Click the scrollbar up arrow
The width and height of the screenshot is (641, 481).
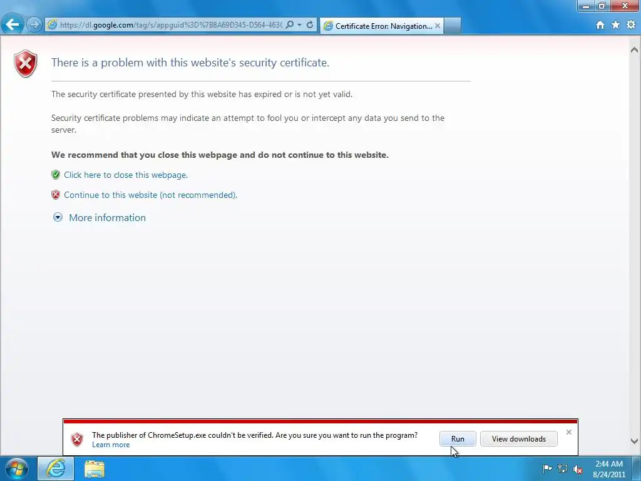tap(634, 50)
